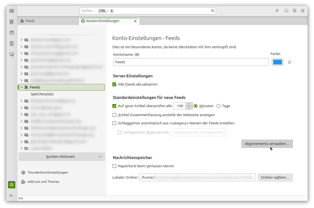Viewport: 314px width, 208px height.
Task: Open the Tasks space
Action: (12, 44)
